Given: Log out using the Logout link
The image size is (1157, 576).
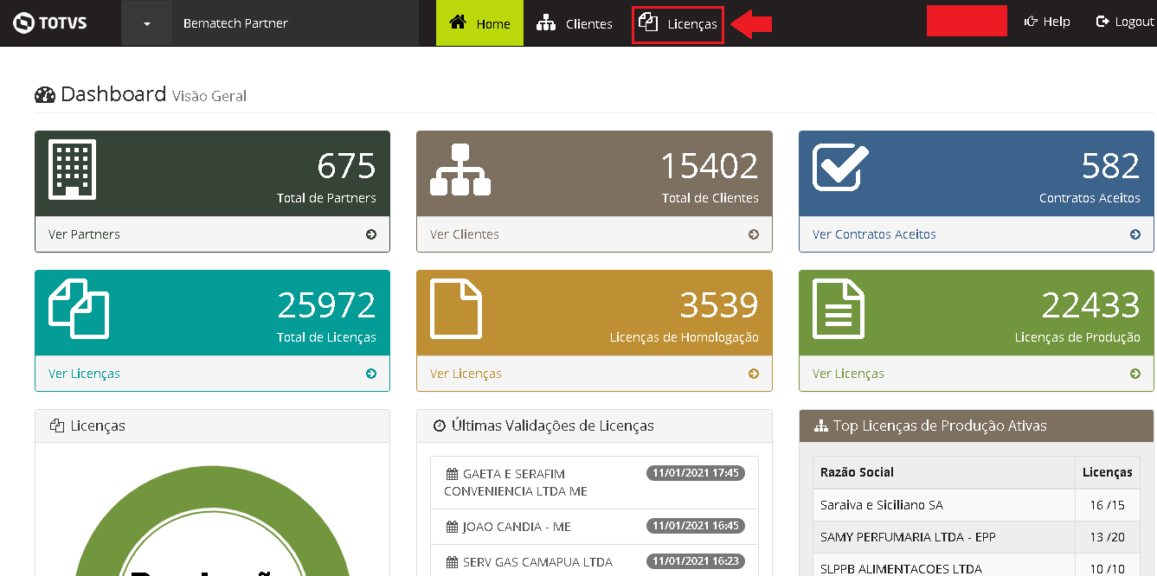Looking at the screenshot, I should point(1125,22).
